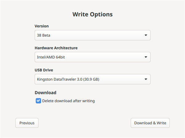Viewport: 185px width, 138px height.
Task: Select the "38 Beta" version text
Action: (43, 35)
